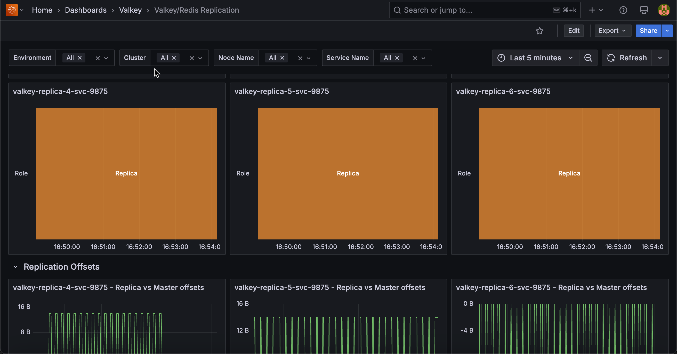Enable kiosk mode via the monitor icon
The image size is (677, 354).
[x=644, y=10]
